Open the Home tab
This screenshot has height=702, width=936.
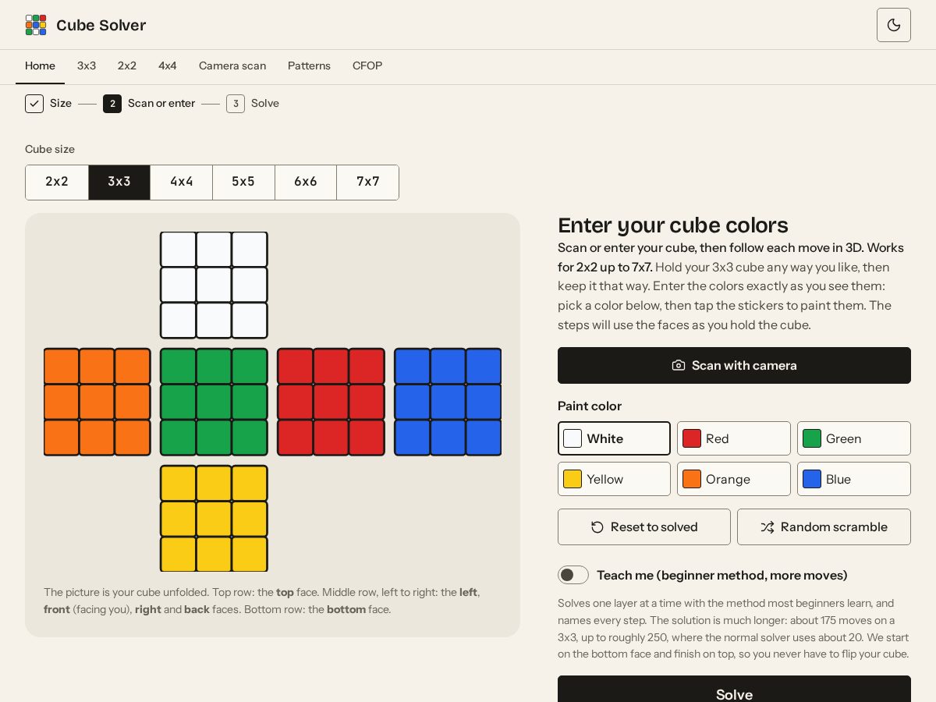coord(40,66)
